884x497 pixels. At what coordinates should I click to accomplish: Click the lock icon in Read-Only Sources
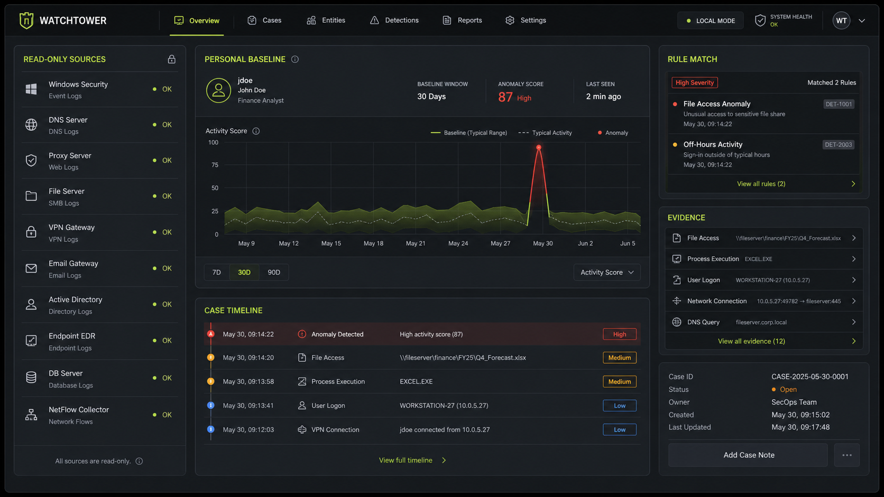click(x=171, y=59)
